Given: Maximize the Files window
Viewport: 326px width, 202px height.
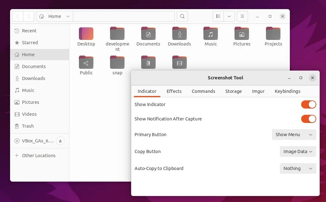Looking at the screenshot, I should coord(270,16).
